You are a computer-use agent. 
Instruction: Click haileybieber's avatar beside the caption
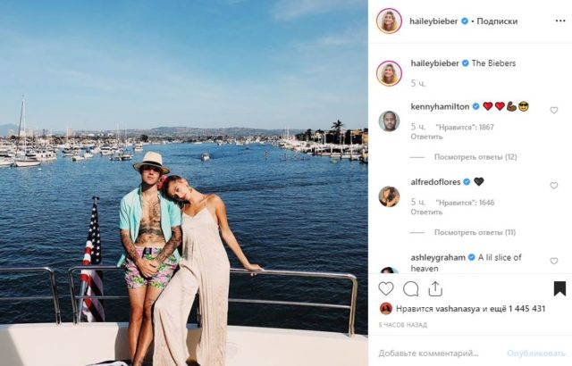[389, 73]
